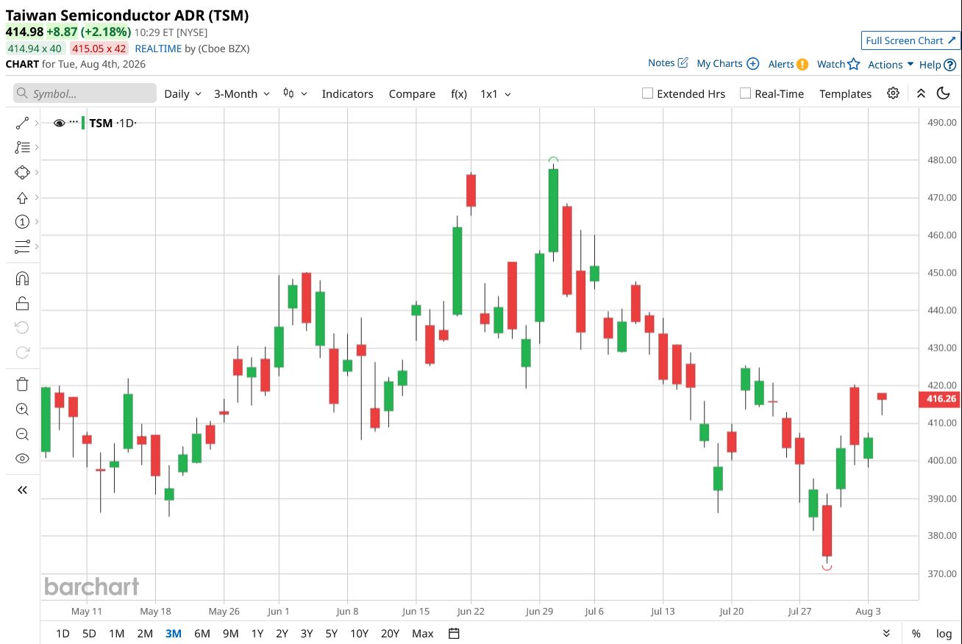Open the Daily frequency dropdown

click(182, 94)
